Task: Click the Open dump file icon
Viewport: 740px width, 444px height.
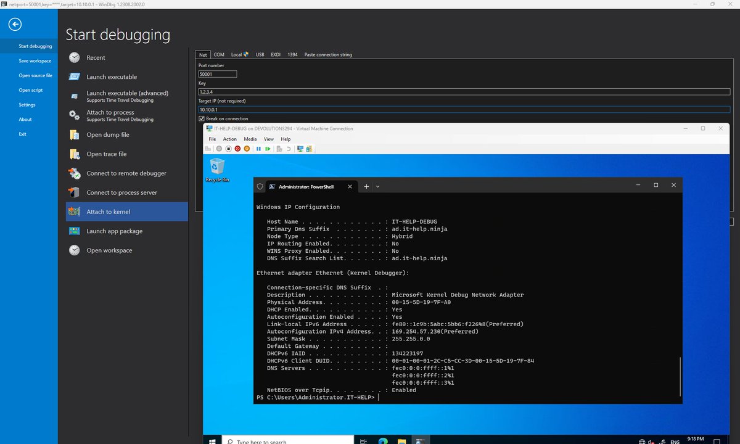Action: point(75,134)
